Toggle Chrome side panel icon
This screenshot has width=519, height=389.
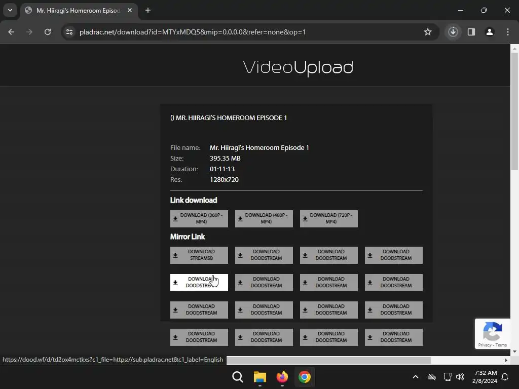[471, 32]
